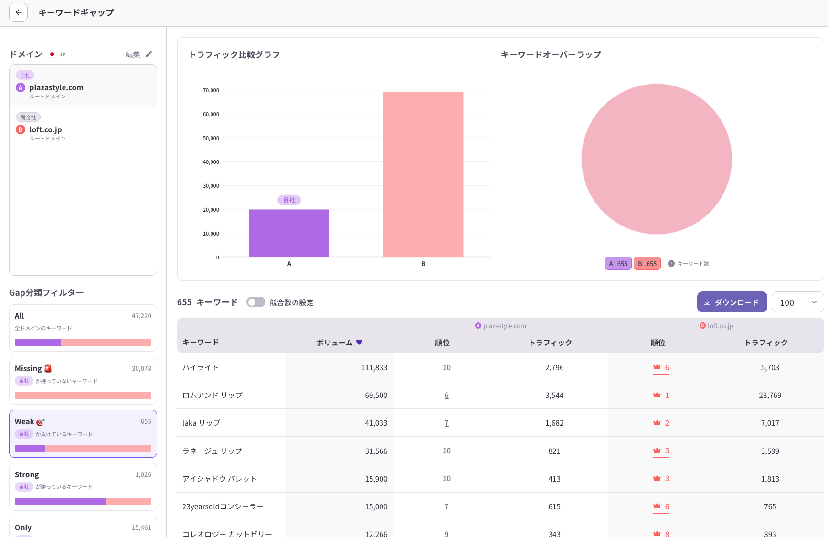Click the 'B' avatar icon for loft.co.jp
Image resolution: width=828 pixels, height=537 pixels.
pos(20,129)
